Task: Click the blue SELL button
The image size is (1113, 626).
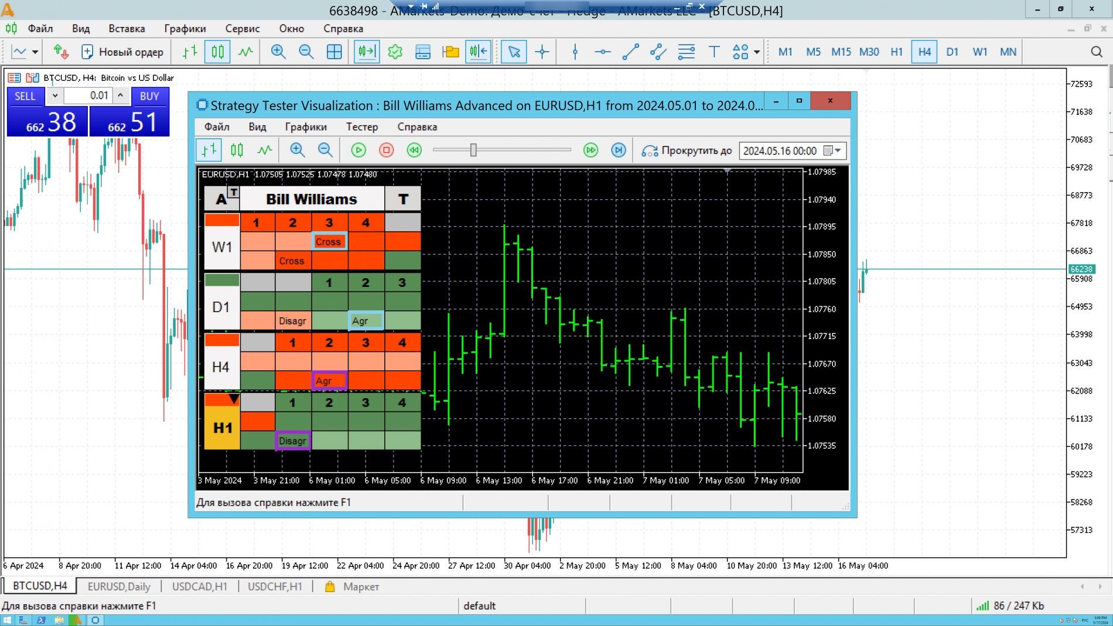Action: click(x=25, y=96)
